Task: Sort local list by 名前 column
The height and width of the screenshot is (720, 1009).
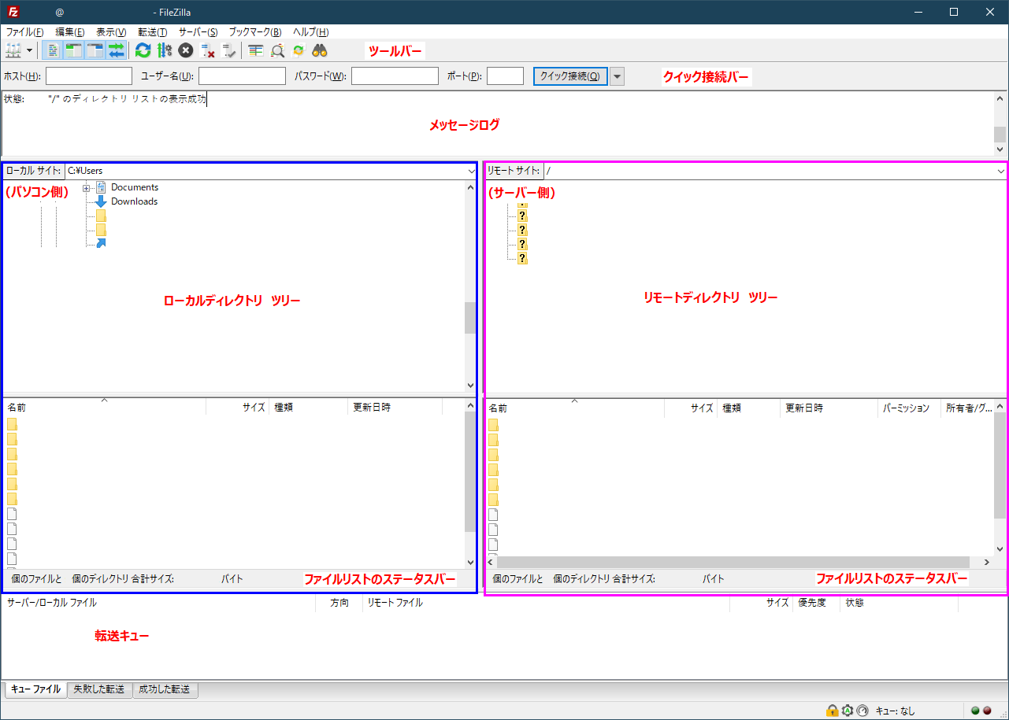Action: point(104,408)
